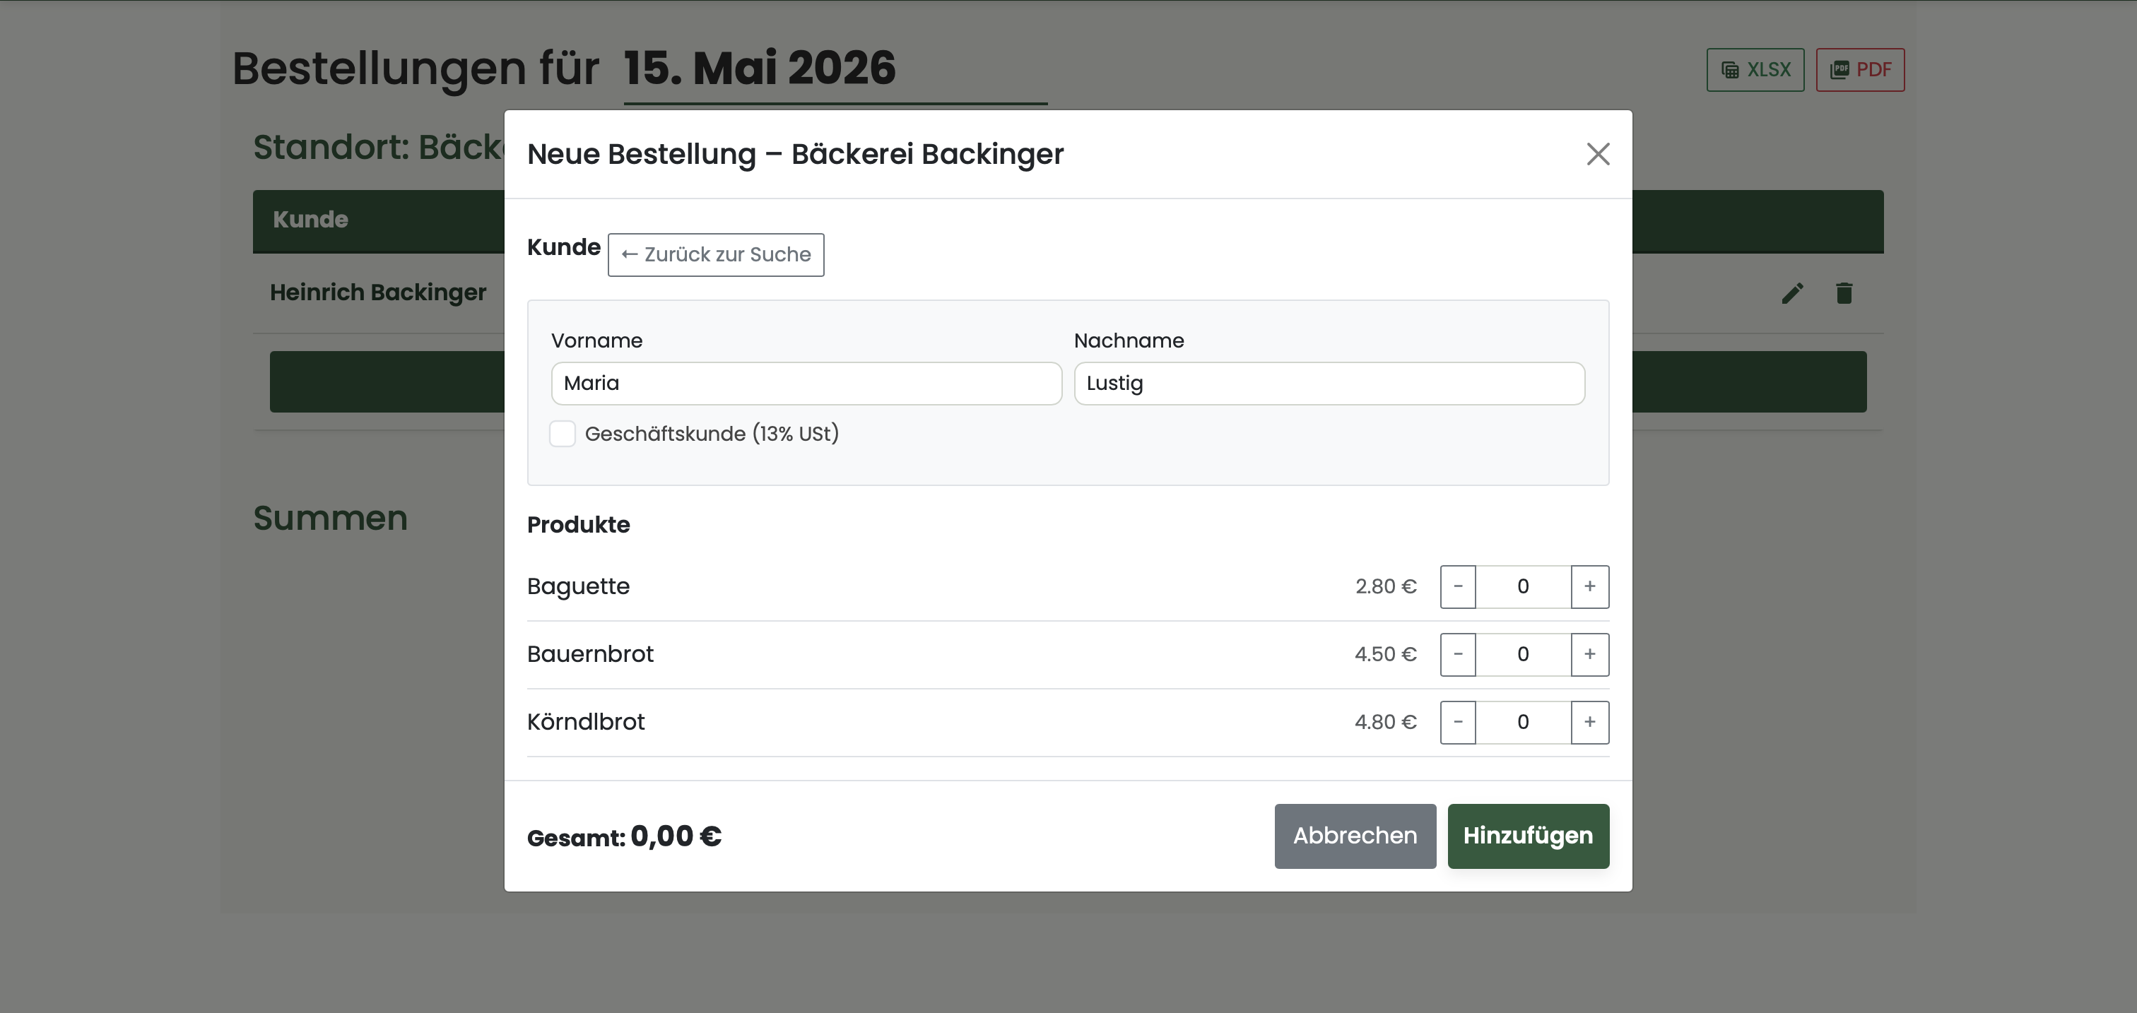
Task: Click the Vorname field containing Maria
Action: (x=806, y=383)
